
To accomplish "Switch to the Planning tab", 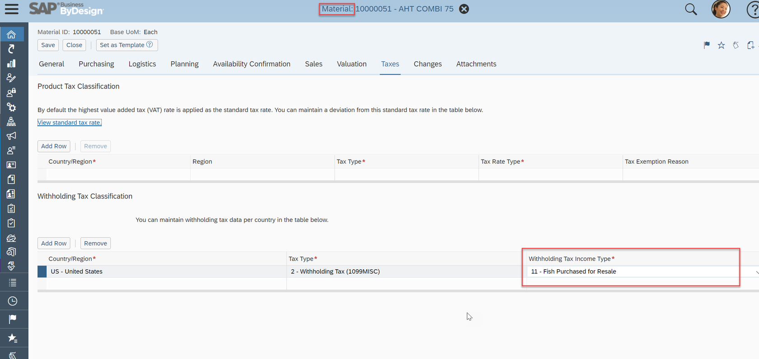I will [x=184, y=64].
